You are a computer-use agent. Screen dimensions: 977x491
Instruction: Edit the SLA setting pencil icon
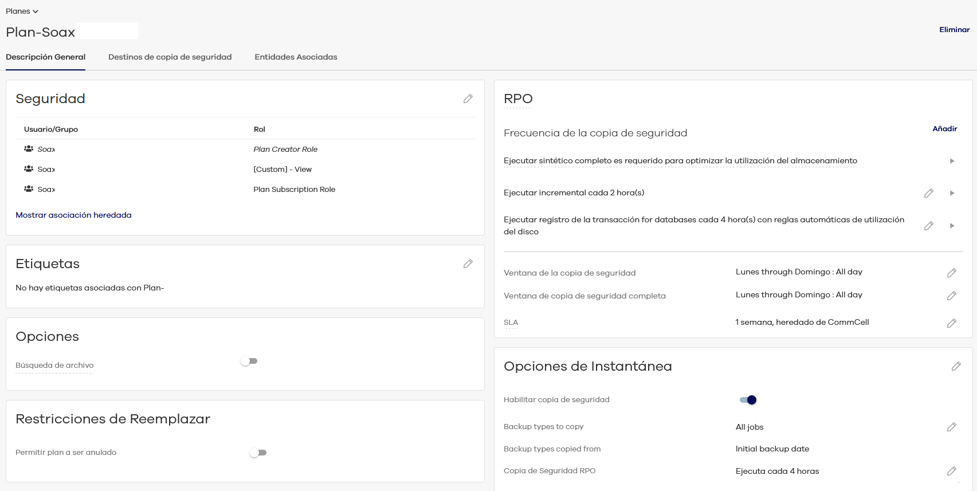tap(951, 323)
